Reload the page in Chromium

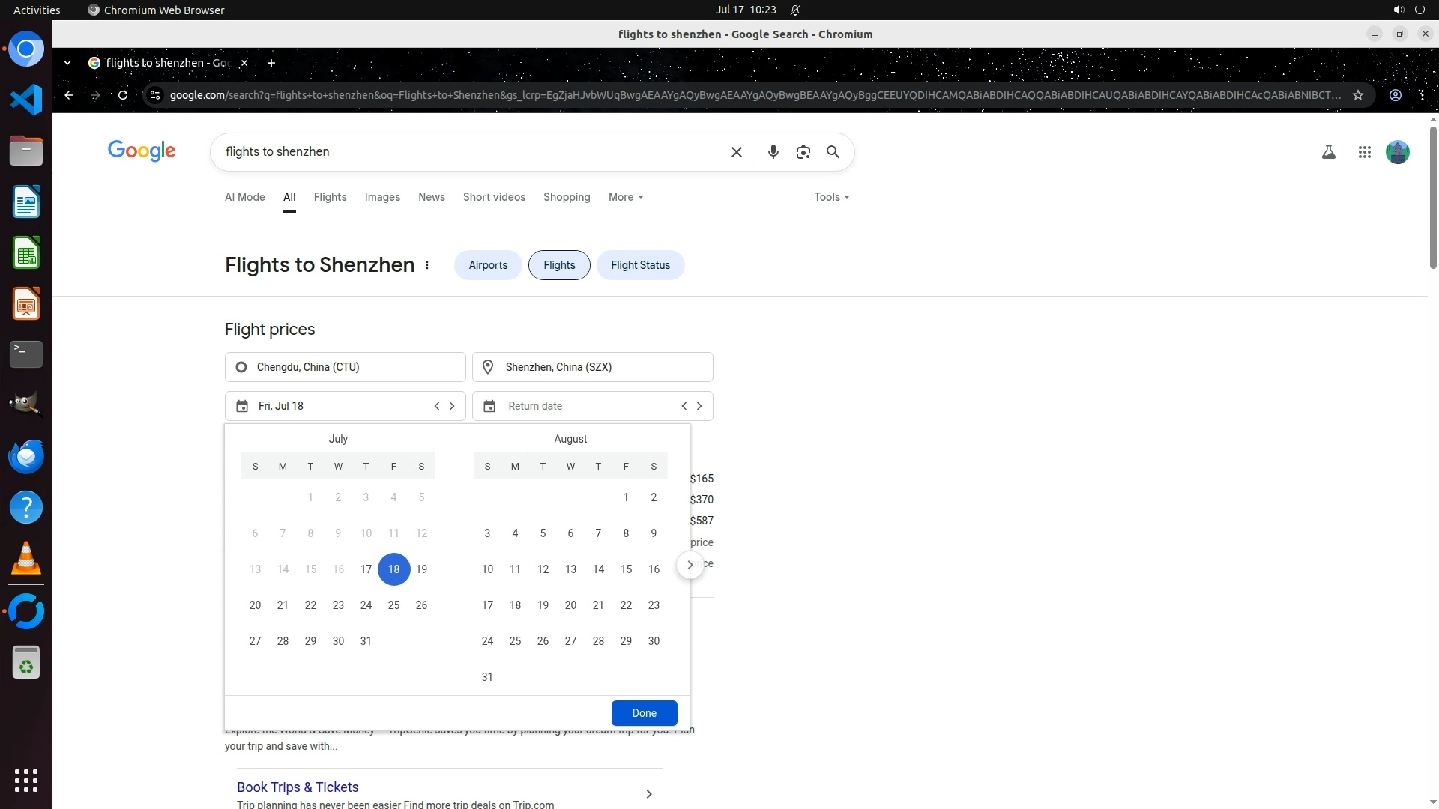click(123, 95)
